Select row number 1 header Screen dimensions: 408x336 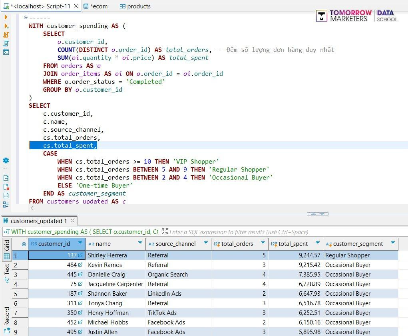(x=20, y=255)
